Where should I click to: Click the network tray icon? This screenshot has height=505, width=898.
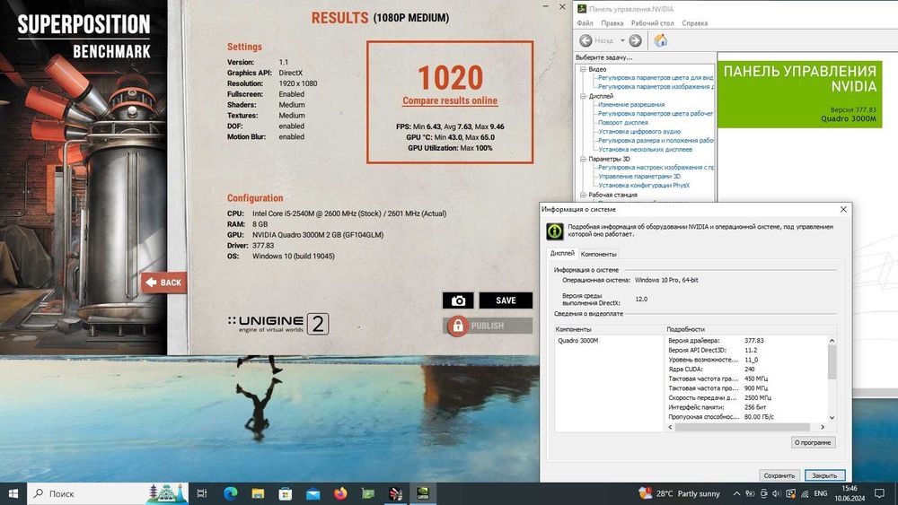(x=805, y=493)
